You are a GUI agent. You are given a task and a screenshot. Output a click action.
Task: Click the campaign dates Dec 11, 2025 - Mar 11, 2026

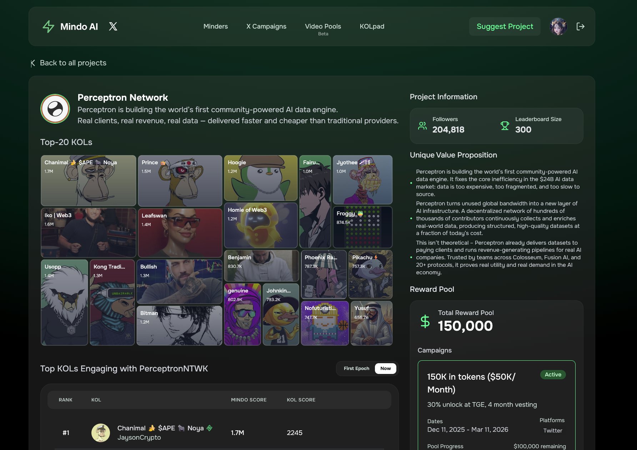click(x=468, y=430)
